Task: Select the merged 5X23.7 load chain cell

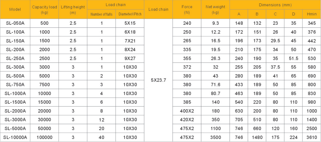Action: 158,80
